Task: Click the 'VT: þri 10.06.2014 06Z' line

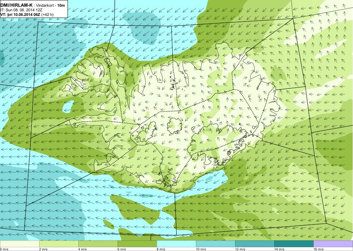Action: 20,14
